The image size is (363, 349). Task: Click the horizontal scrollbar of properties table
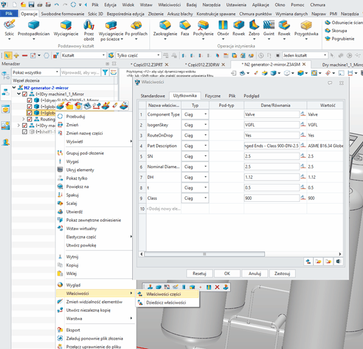point(204,254)
